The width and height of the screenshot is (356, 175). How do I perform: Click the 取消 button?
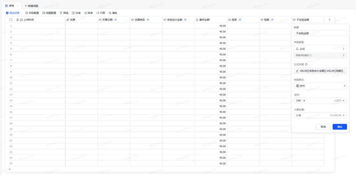[323, 127]
